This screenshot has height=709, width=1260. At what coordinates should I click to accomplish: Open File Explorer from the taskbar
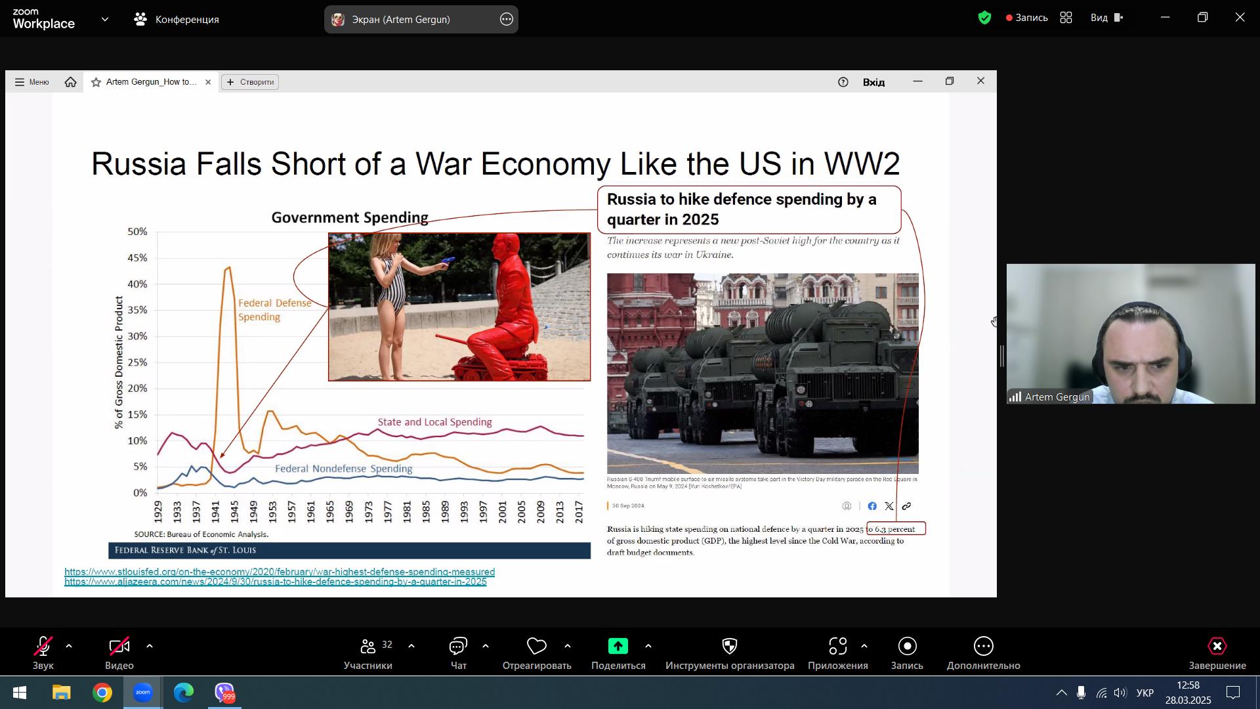[61, 693]
